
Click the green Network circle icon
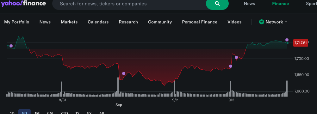[x=262, y=22]
